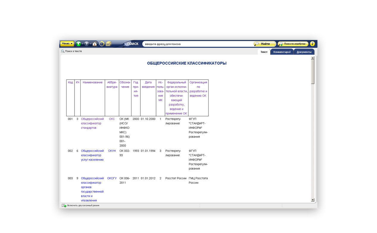The height and width of the screenshot is (233, 377).
Task: Open the yellow help question icon
Action: tap(312, 44)
